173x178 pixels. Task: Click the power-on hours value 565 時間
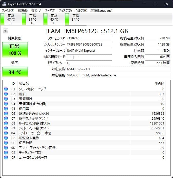(x=158, y=63)
